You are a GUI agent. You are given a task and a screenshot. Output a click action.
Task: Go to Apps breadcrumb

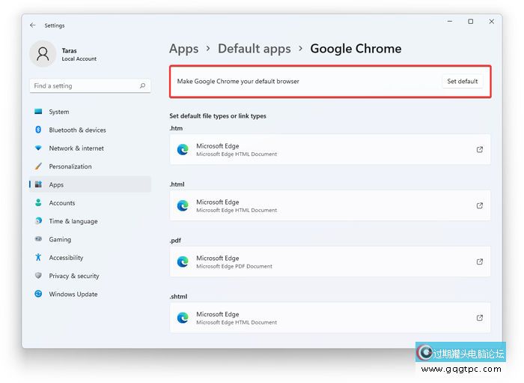point(184,49)
